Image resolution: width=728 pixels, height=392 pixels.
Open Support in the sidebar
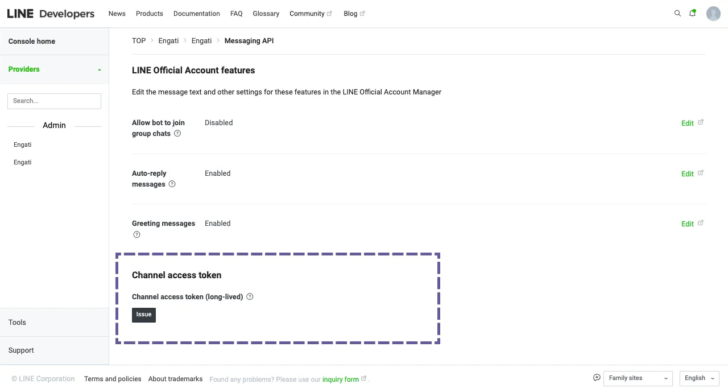(54, 350)
